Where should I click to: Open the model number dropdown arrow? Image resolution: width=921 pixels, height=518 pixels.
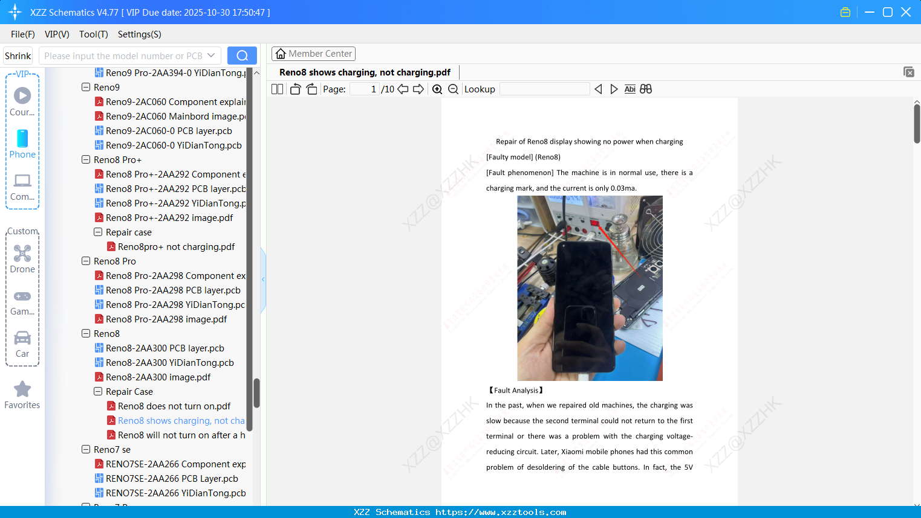pos(211,56)
